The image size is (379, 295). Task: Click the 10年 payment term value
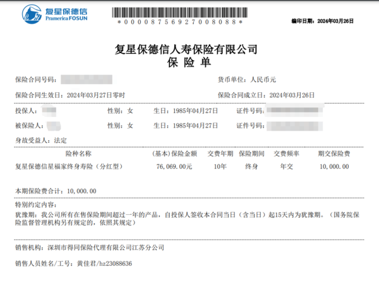(x=220, y=167)
